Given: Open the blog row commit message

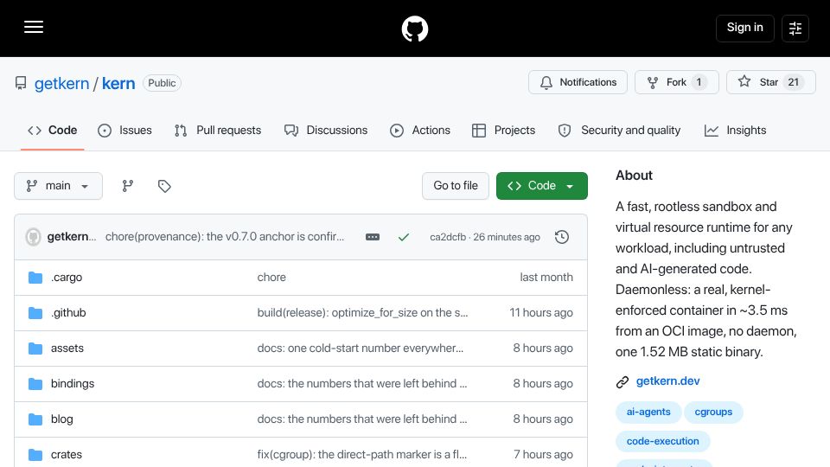Looking at the screenshot, I should tap(362, 419).
